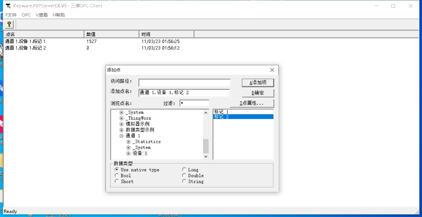Viewport: 422px width, 217px height.
Task: Click the Kepware app icon in title bar
Action: click(x=8, y=6)
